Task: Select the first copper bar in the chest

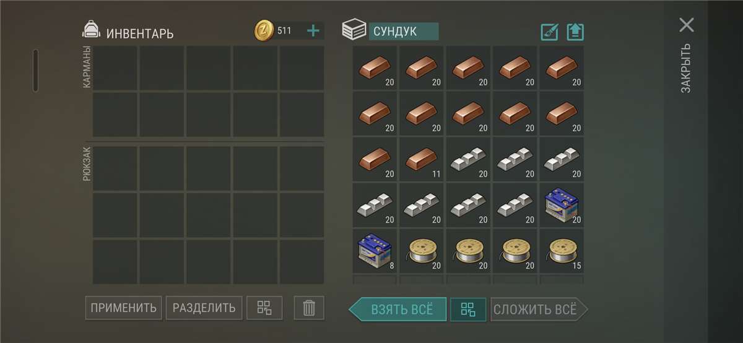Action: coord(375,67)
